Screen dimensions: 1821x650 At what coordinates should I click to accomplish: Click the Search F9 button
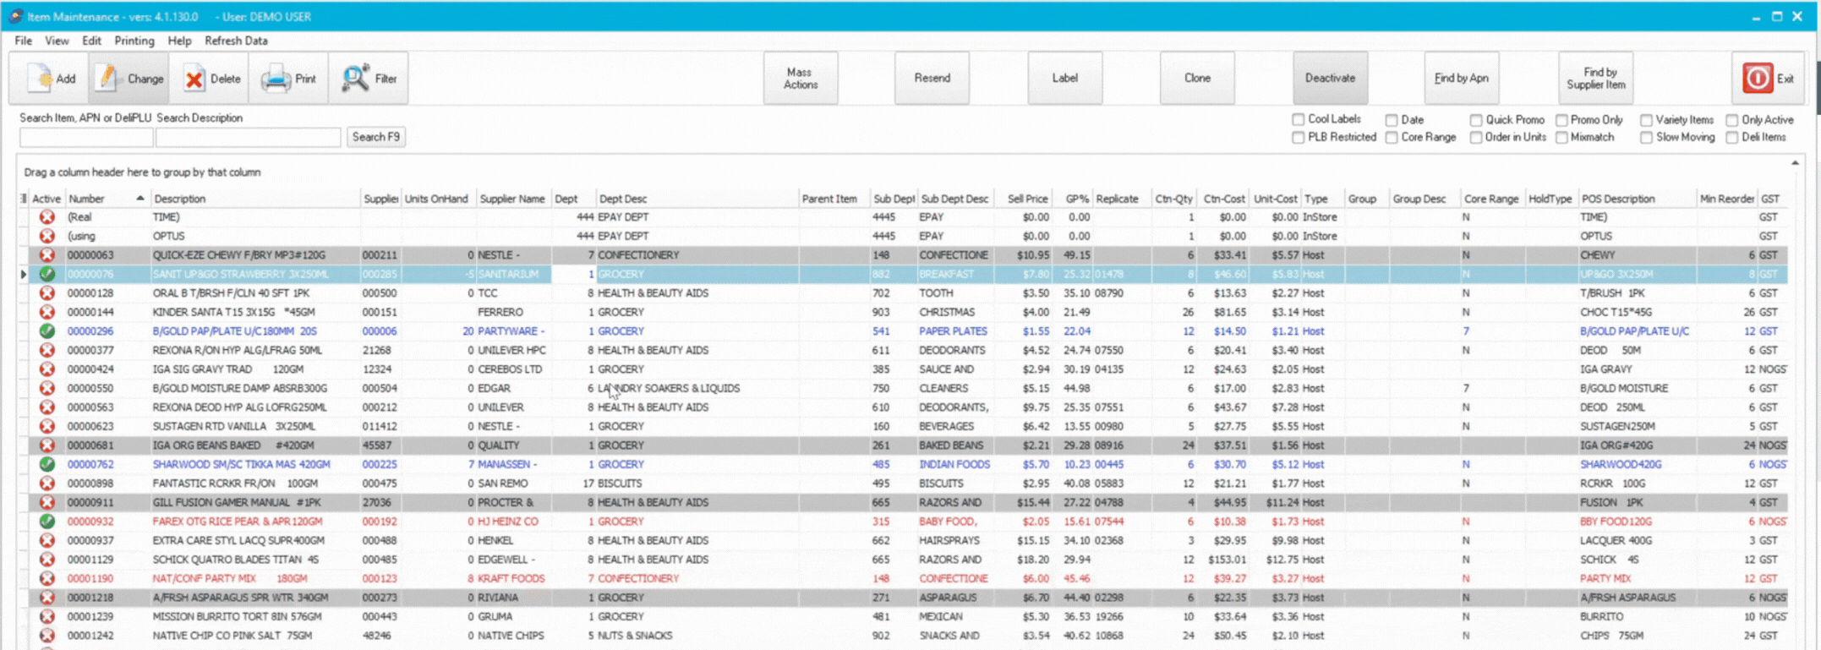click(376, 137)
